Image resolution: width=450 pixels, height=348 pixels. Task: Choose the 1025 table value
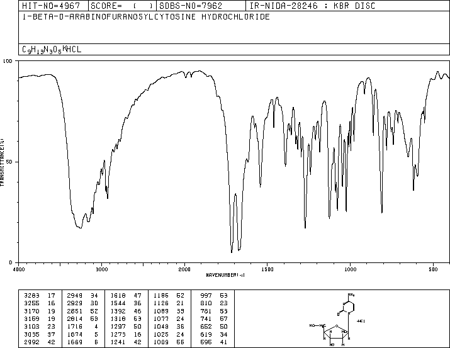[x=161, y=335]
